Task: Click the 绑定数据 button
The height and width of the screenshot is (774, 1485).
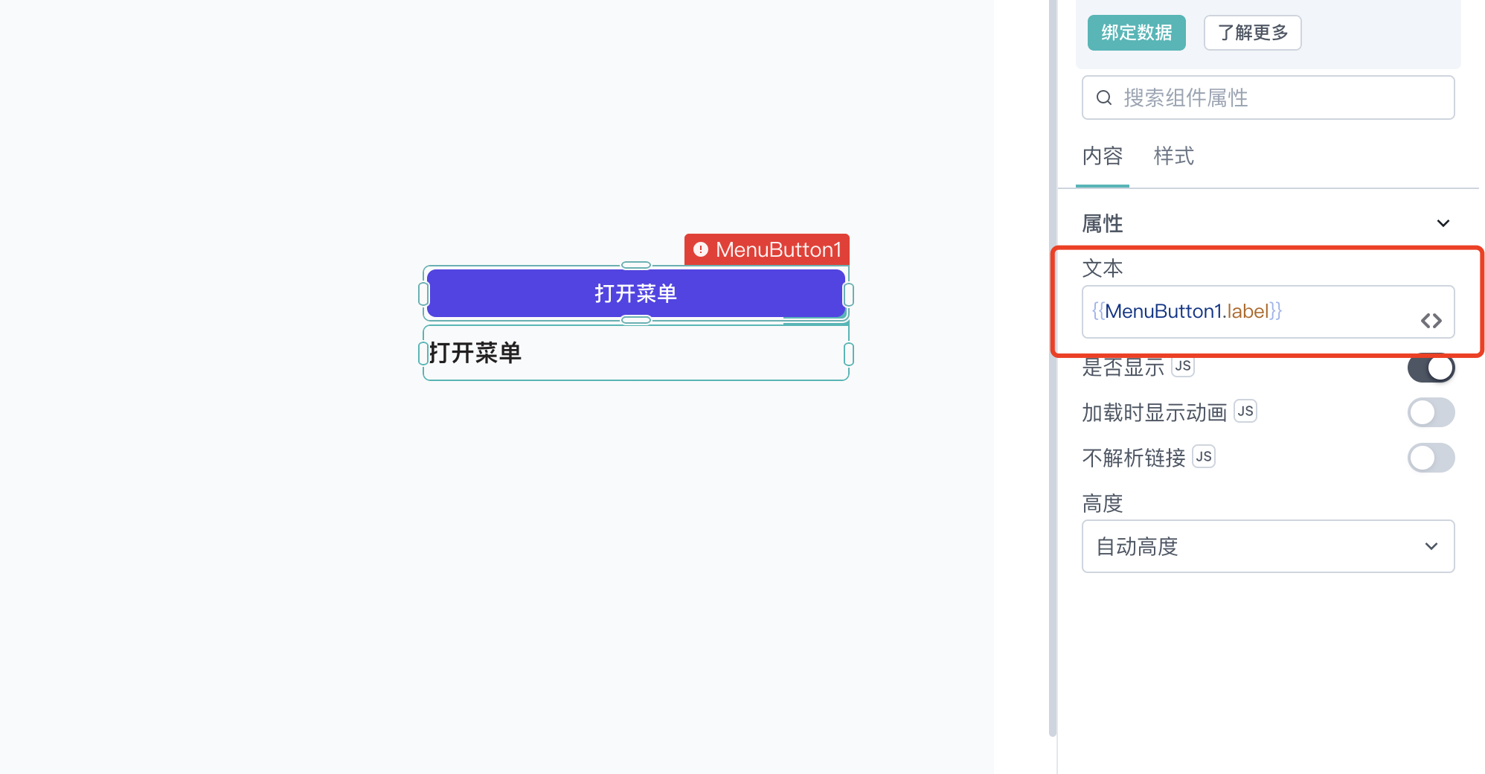Action: (1136, 33)
